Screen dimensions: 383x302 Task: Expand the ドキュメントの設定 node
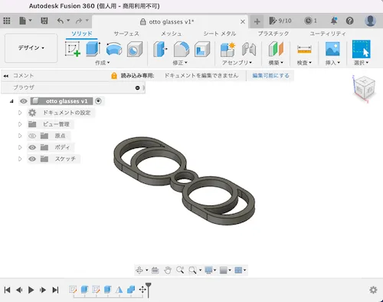pos(20,113)
